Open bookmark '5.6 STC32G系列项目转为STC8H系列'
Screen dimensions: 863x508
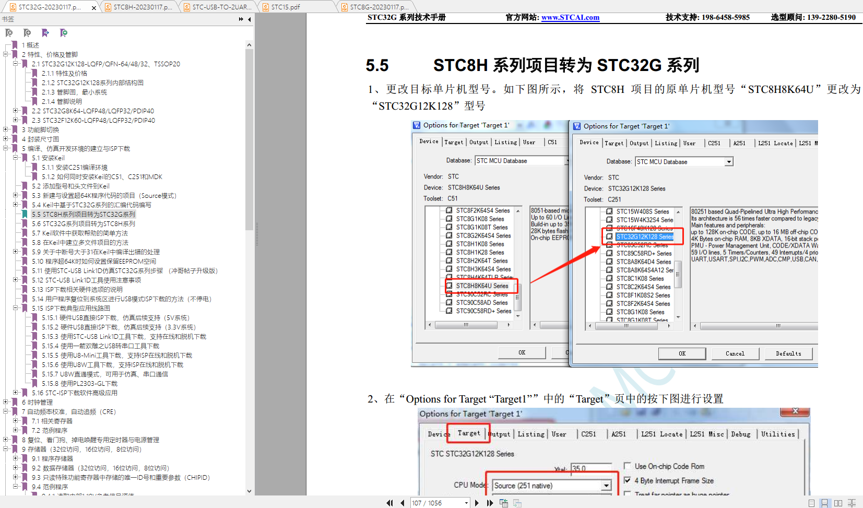(x=84, y=223)
